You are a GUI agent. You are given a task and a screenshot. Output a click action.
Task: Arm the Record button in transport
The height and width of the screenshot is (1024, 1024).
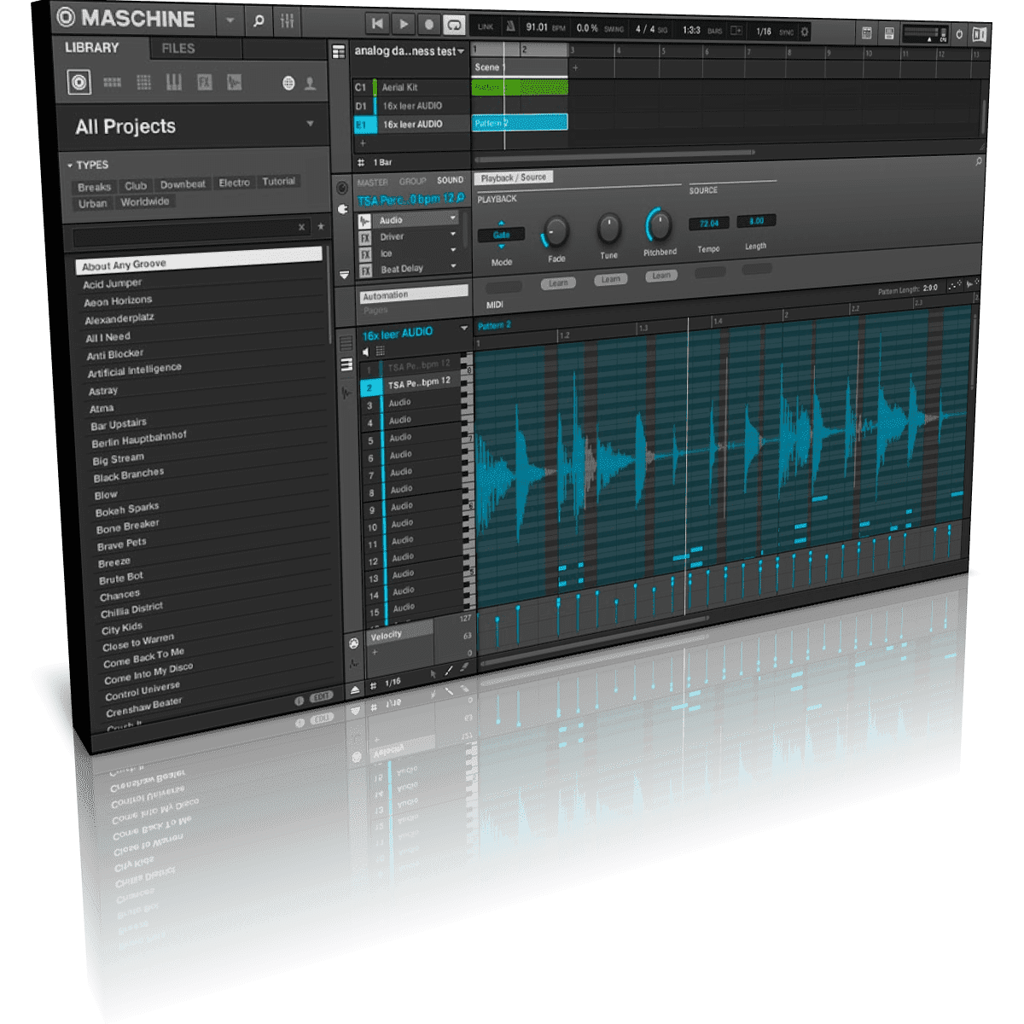pos(429,26)
